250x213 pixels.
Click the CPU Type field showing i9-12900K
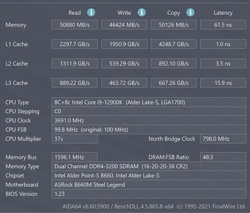pyautogui.click(x=149, y=102)
